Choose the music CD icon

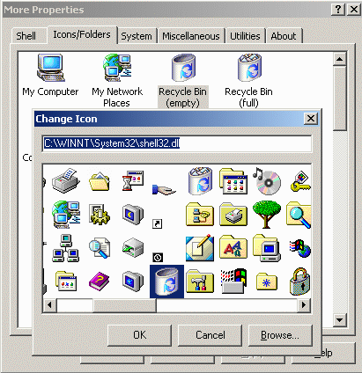click(267, 181)
